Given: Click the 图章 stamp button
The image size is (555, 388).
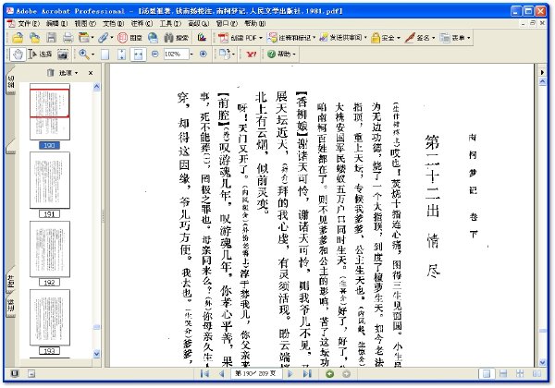Looking at the screenshot, I should pos(129,38).
